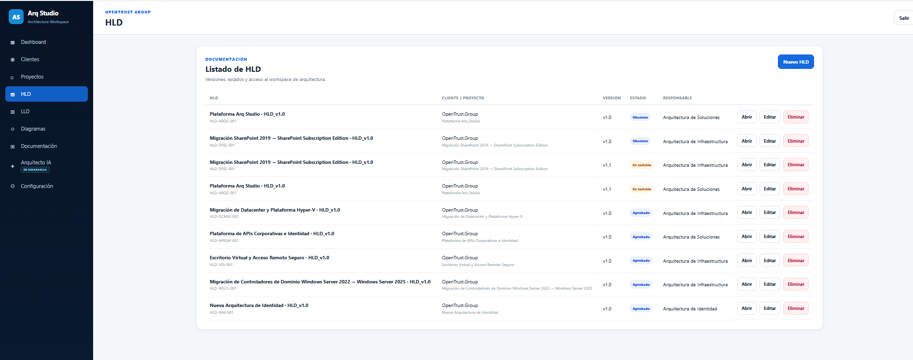This screenshot has height=360, width=913.
Task: Click the 'CLIENTE / PROYECTO' column header
Action: [x=463, y=98]
